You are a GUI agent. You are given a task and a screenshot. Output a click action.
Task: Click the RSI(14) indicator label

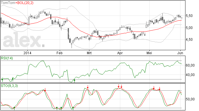[x=7, y=58]
